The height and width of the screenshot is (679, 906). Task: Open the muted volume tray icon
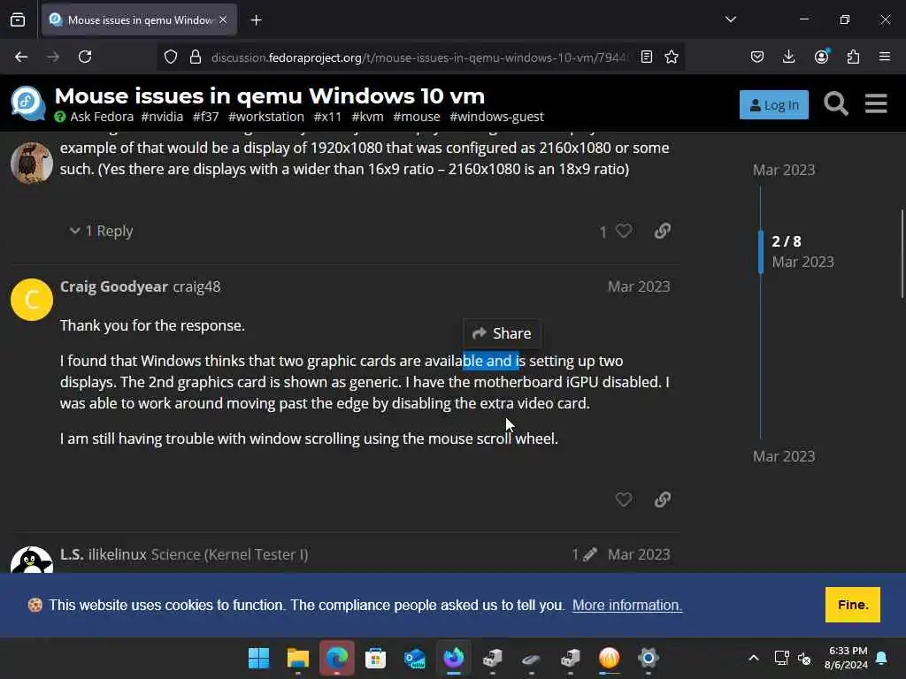tap(803, 658)
